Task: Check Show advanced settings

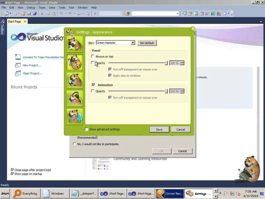Action: tap(86, 129)
